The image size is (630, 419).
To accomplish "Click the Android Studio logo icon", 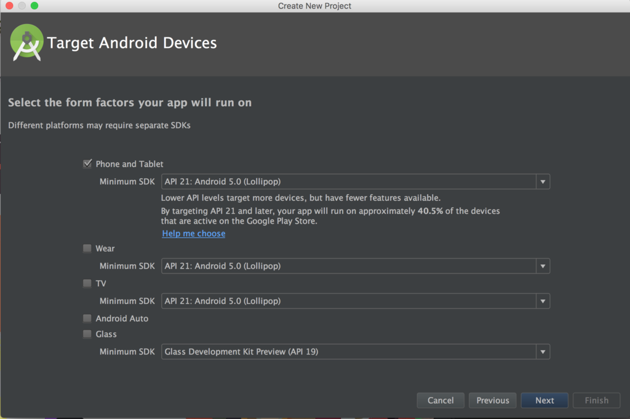I will [27, 42].
